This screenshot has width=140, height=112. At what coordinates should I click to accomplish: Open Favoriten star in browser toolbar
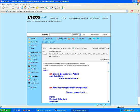40,8
